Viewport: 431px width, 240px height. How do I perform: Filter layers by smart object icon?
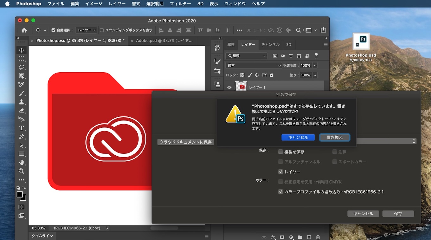[307, 56]
